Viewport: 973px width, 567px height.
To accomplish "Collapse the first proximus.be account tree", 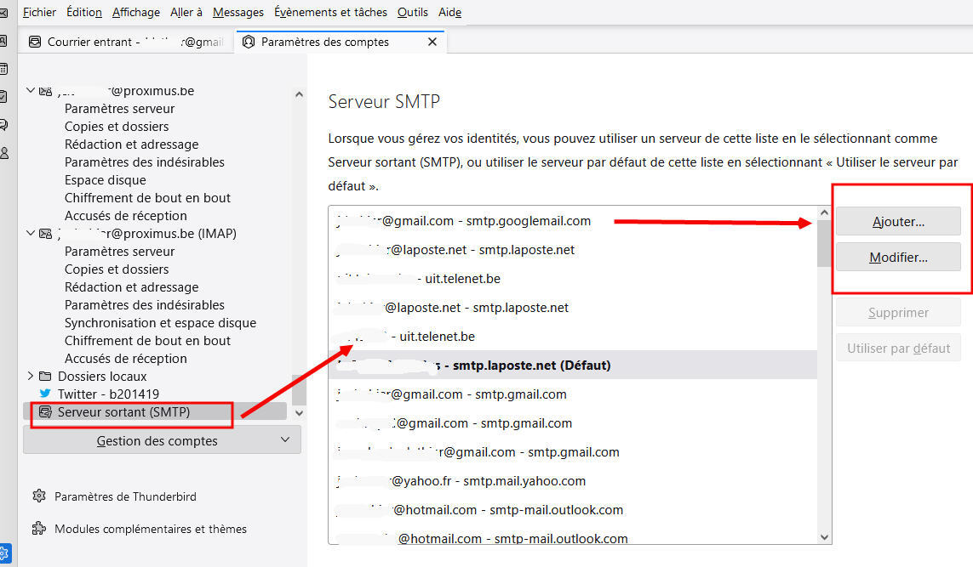I will [x=30, y=90].
